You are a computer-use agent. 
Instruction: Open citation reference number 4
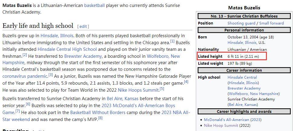[186, 82]
